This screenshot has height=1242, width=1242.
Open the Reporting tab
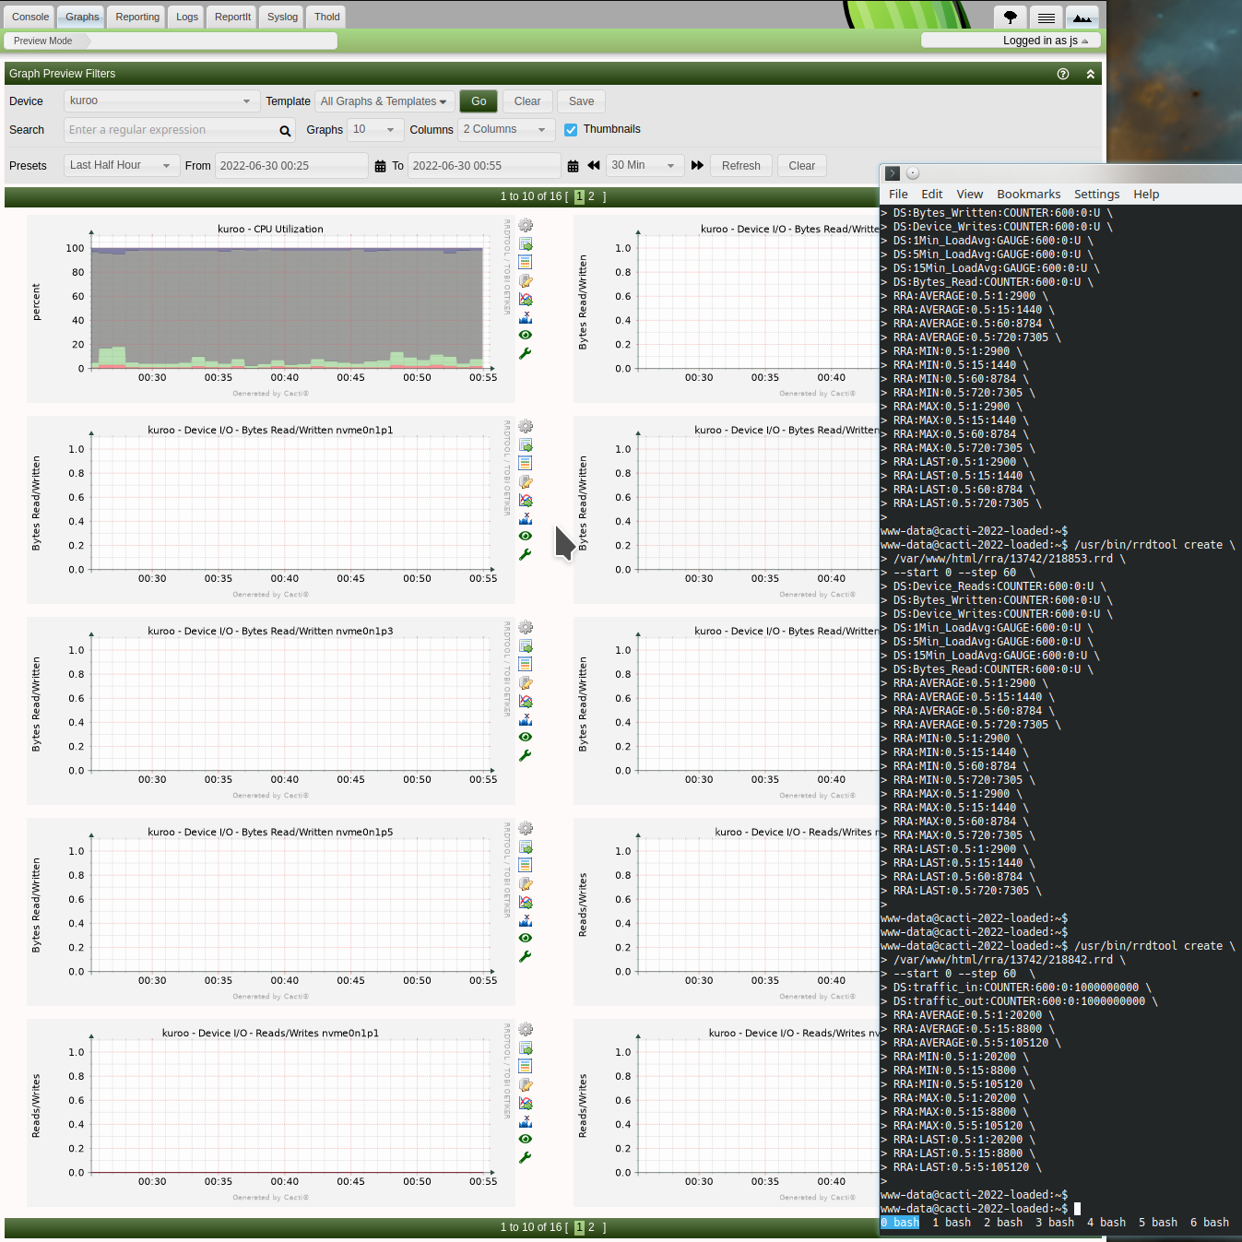pos(137,17)
